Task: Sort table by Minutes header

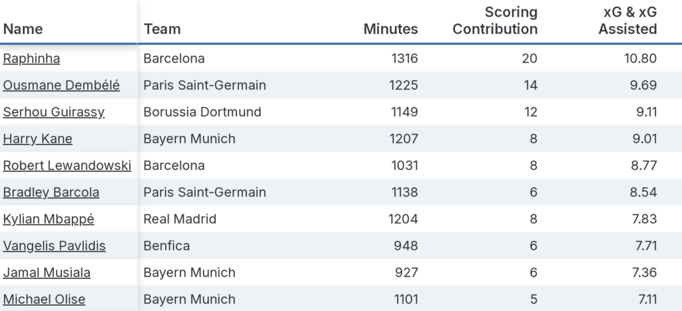Action: 390,29
